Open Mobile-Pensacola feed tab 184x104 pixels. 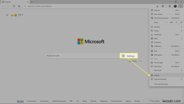click(59, 101)
